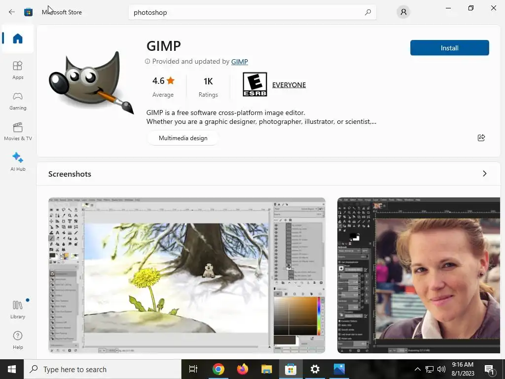Click the network tray icon

click(430, 369)
